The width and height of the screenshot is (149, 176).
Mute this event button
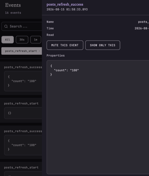(x=65, y=45)
